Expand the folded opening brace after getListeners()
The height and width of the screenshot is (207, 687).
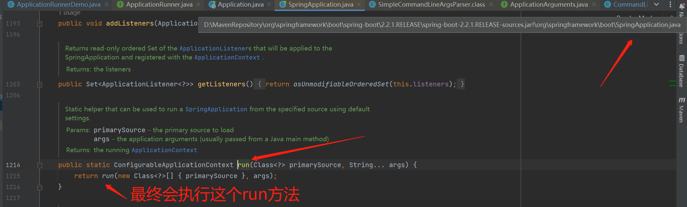click(259, 84)
